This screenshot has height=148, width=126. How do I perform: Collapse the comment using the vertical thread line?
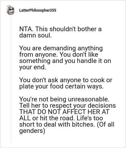click(10, 79)
